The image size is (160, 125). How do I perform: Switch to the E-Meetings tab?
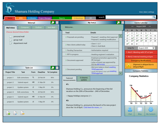coord(78,18)
